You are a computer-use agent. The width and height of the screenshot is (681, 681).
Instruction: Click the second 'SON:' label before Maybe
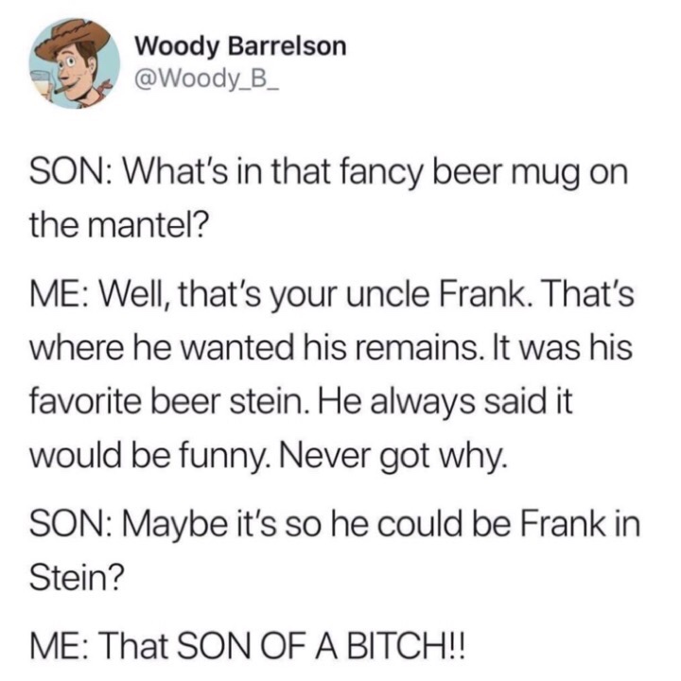click(x=73, y=525)
